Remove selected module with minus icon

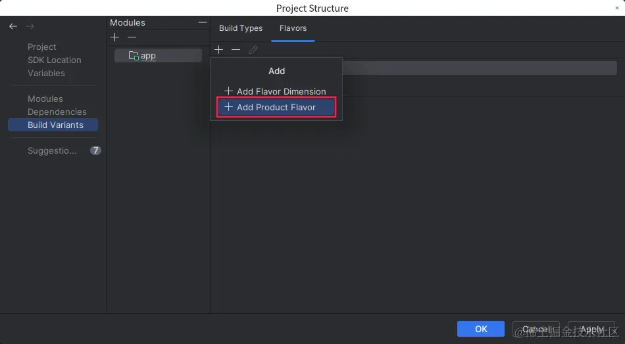point(132,37)
